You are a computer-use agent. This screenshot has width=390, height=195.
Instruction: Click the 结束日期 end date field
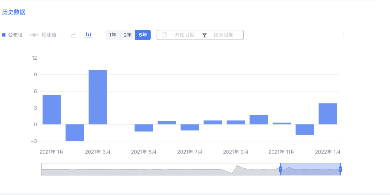click(x=223, y=35)
